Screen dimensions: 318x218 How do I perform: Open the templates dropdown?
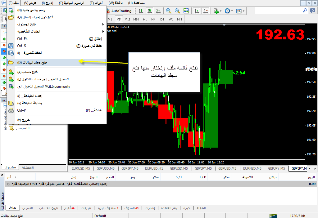pos(243,11)
